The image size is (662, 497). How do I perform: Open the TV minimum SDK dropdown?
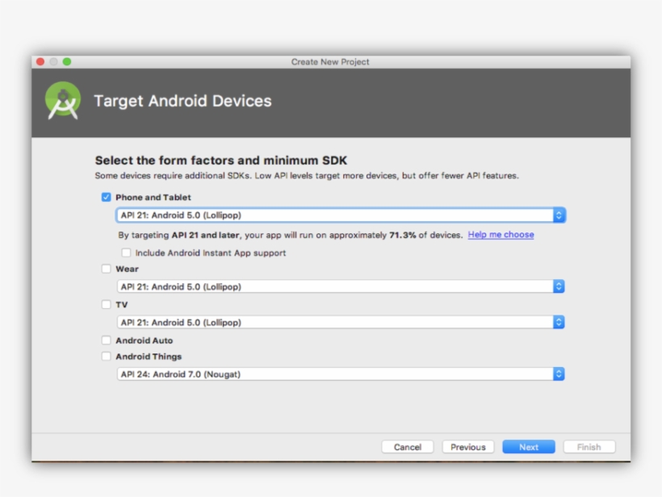coord(340,322)
